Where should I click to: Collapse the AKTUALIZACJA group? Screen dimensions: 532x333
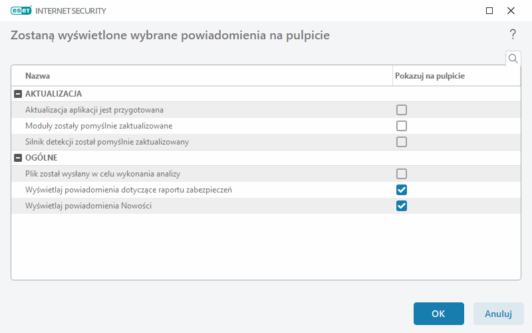(18, 94)
